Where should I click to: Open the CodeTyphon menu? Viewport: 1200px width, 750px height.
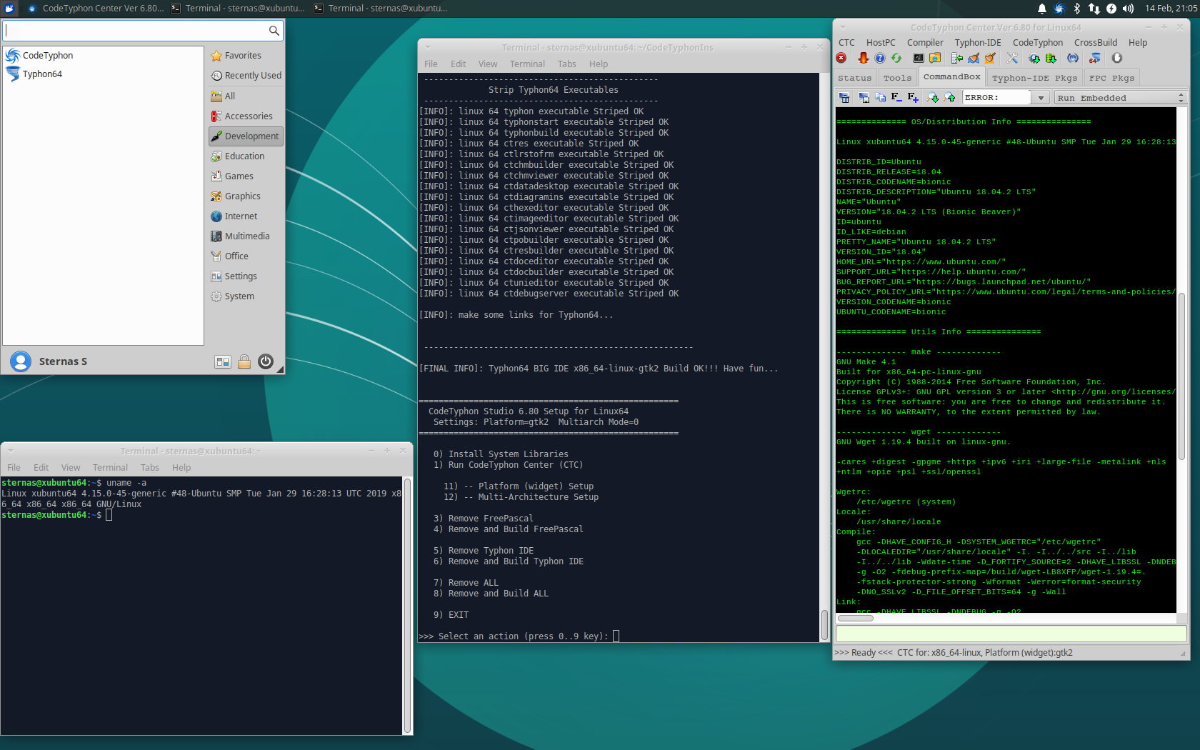pos(1038,43)
